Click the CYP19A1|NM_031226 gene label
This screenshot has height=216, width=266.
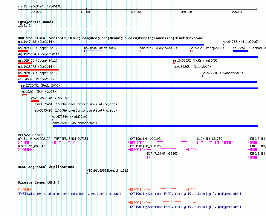145,146
